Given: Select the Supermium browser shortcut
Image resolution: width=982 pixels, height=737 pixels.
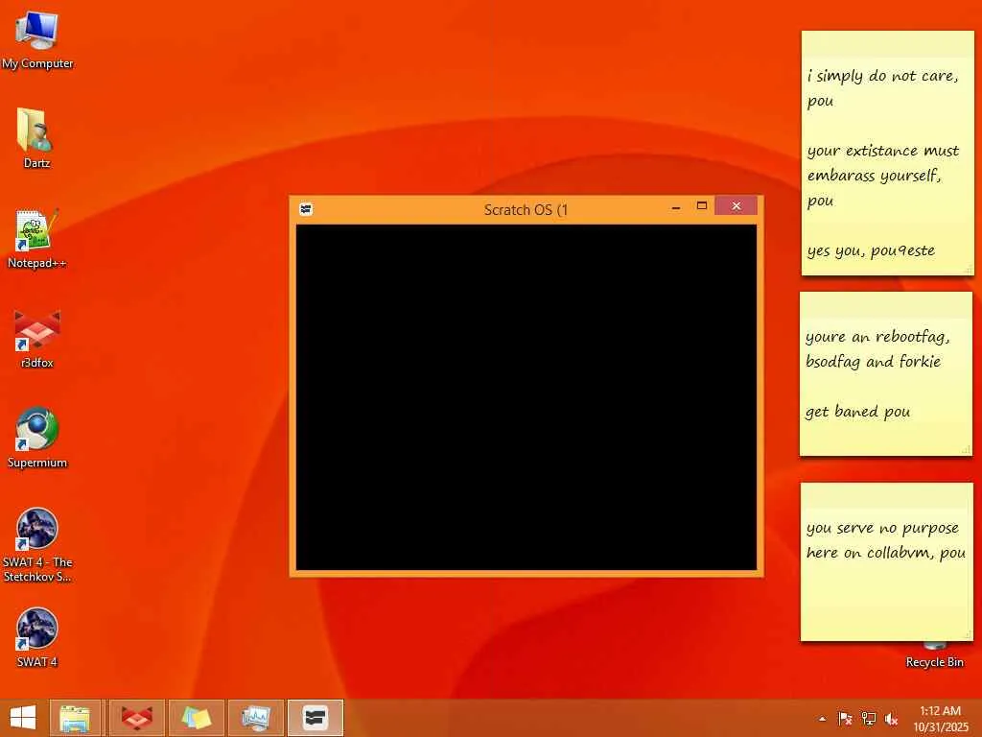Looking at the screenshot, I should pos(37,438).
